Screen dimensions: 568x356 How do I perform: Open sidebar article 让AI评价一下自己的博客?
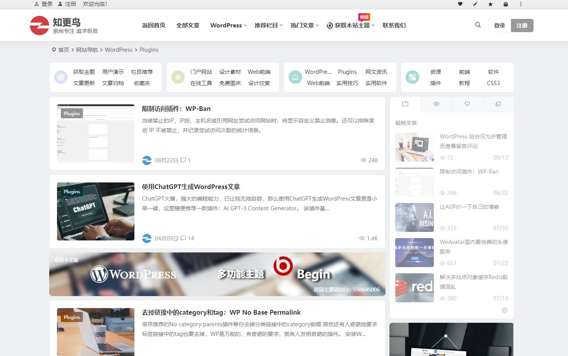tap(469, 207)
